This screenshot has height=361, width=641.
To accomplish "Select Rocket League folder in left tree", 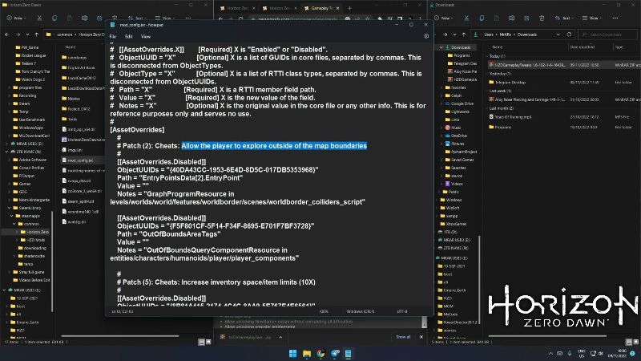I will (30, 55).
